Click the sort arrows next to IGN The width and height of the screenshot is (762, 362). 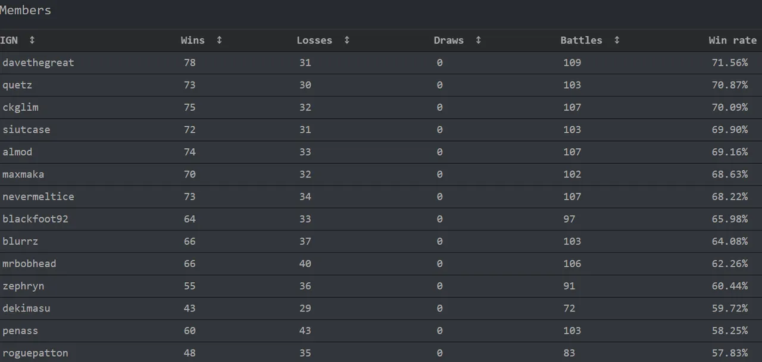pos(32,40)
